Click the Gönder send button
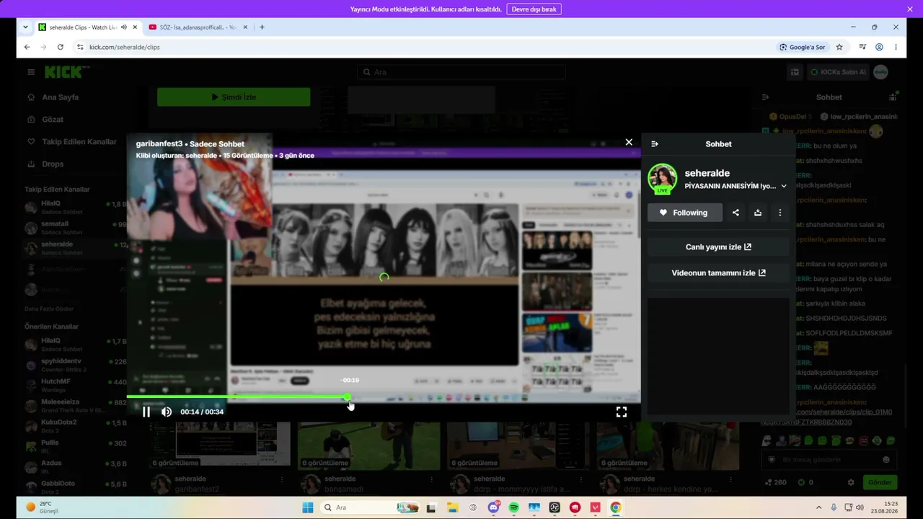The height and width of the screenshot is (519, 923). [x=880, y=482]
